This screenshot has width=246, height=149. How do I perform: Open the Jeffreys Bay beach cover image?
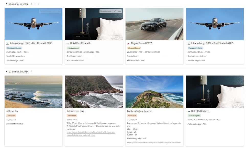click(x=33, y=92)
